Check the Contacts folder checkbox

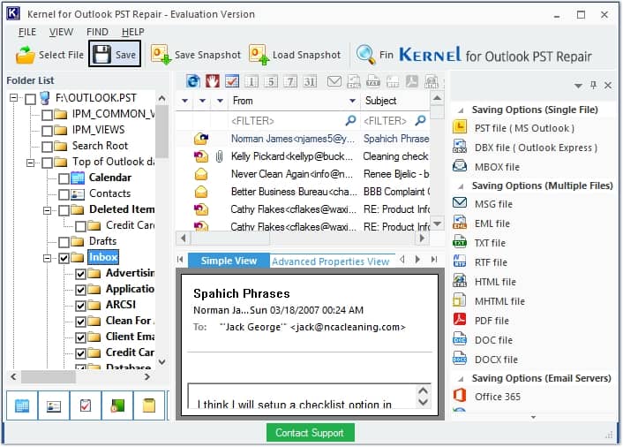(x=64, y=194)
